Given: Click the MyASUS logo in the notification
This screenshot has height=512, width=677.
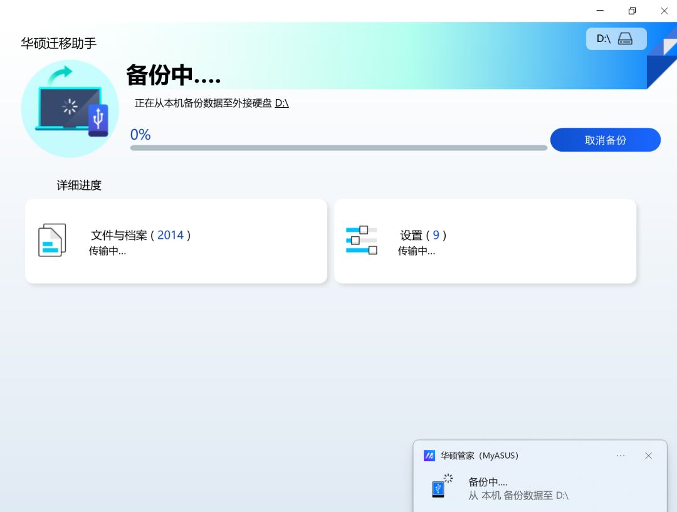Looking at the screenshot, I should point(429,456).
